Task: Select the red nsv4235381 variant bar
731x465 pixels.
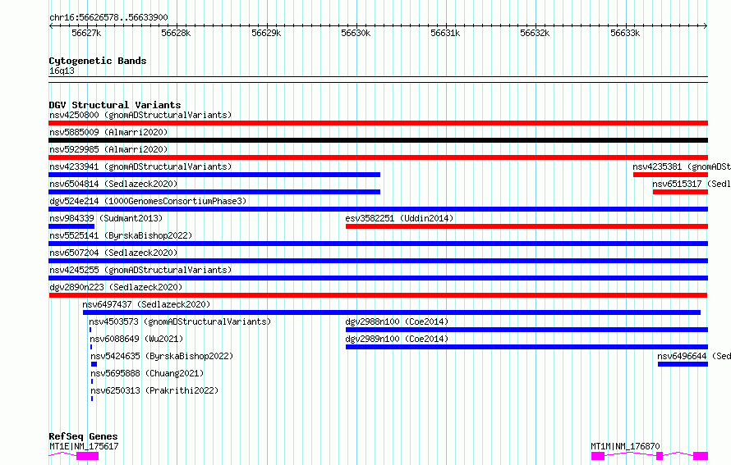Action: coord(670,175)
